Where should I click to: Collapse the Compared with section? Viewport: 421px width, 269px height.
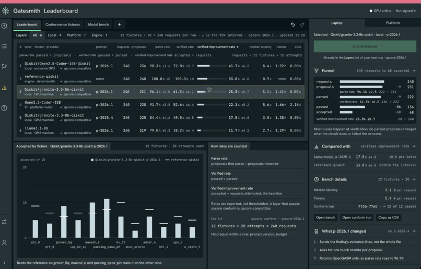tap(414, 146)
